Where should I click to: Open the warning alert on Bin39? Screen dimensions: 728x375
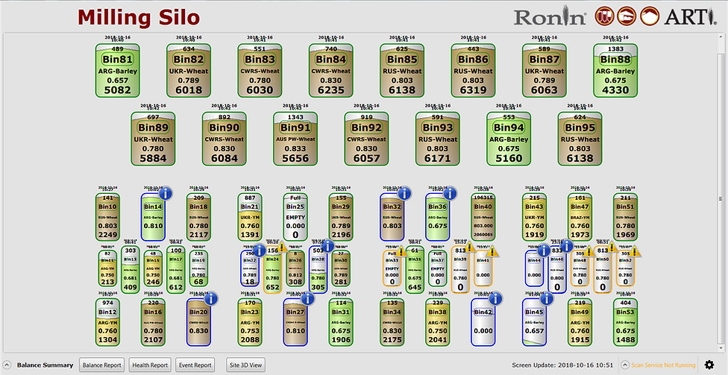470,247
